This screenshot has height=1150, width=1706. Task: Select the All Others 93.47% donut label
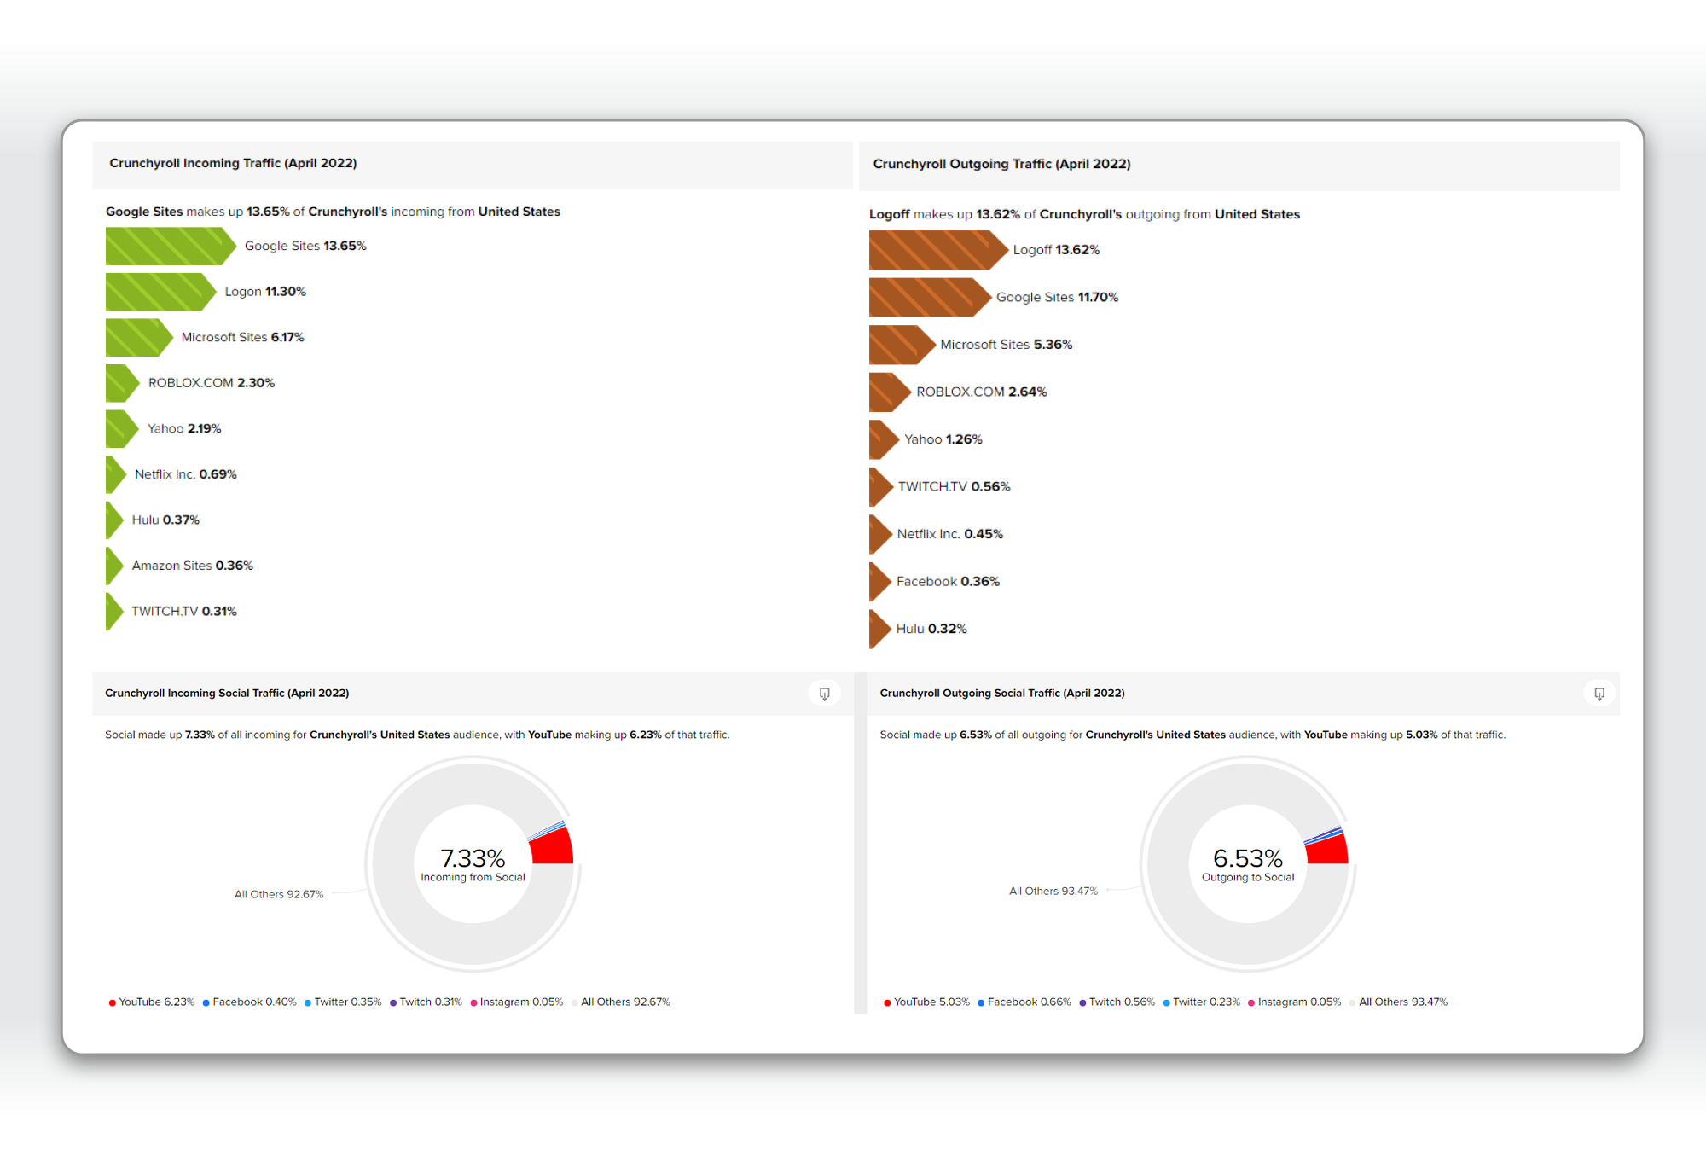pyautogui.click(x=1053, y=891)
